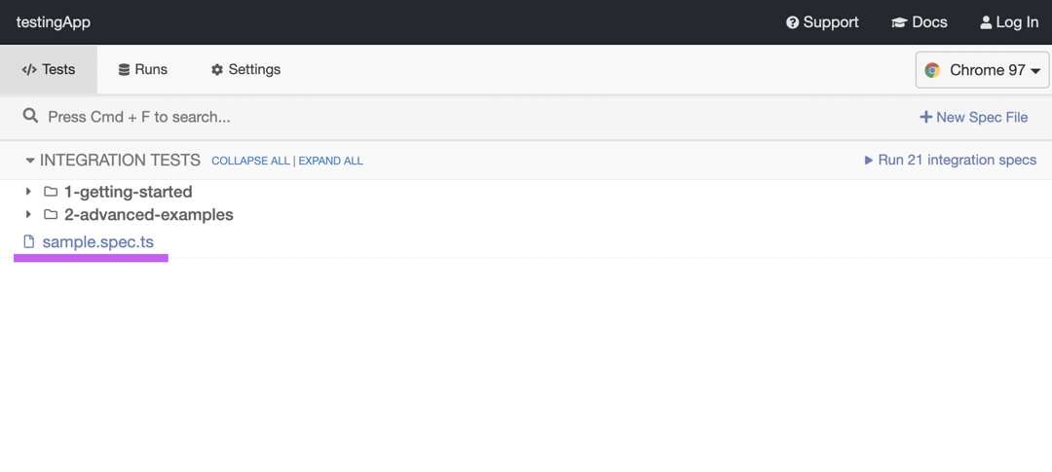1052x472 pixels.
Task: Click the Log In link
Action: tap(1009, 22)
